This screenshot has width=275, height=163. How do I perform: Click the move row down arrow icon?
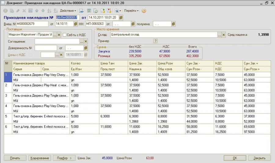coord(43,11)
